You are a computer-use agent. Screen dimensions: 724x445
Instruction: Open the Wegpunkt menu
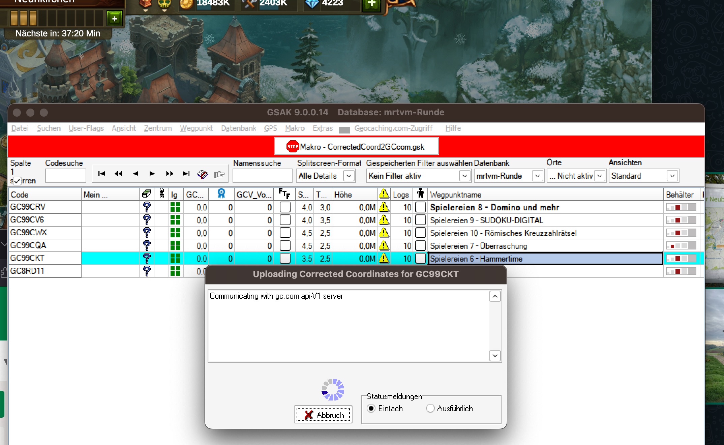(196, 128)
